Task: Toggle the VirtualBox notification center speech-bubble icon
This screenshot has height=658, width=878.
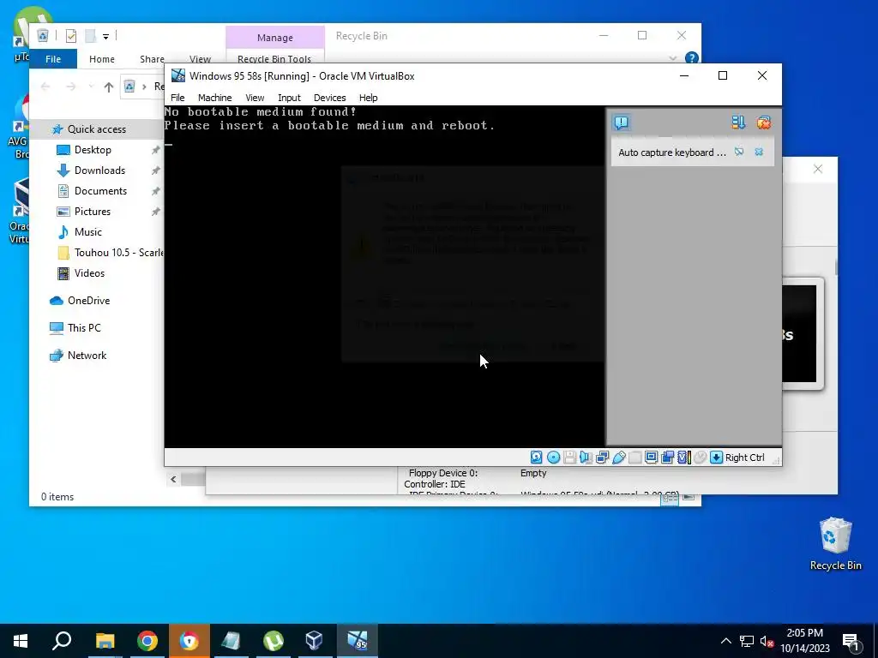Action: 622,123
